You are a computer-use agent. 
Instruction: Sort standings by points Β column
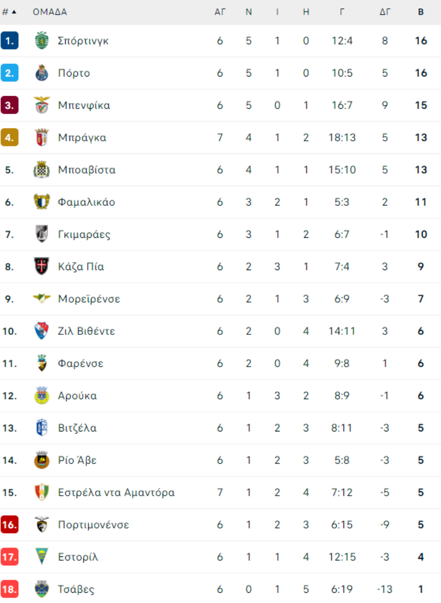point(421,12)
